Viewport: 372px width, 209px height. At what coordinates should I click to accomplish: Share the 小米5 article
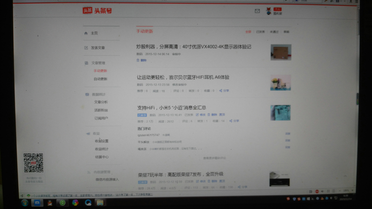click(x=234, y=121)
